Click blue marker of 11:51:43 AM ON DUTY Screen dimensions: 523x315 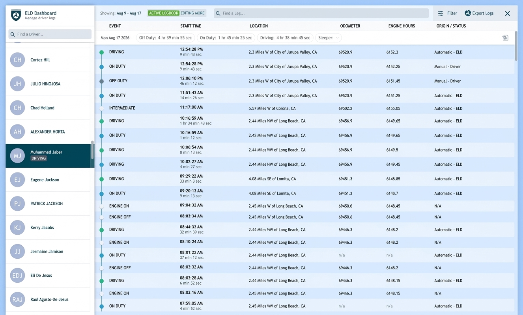click(102, 96)
